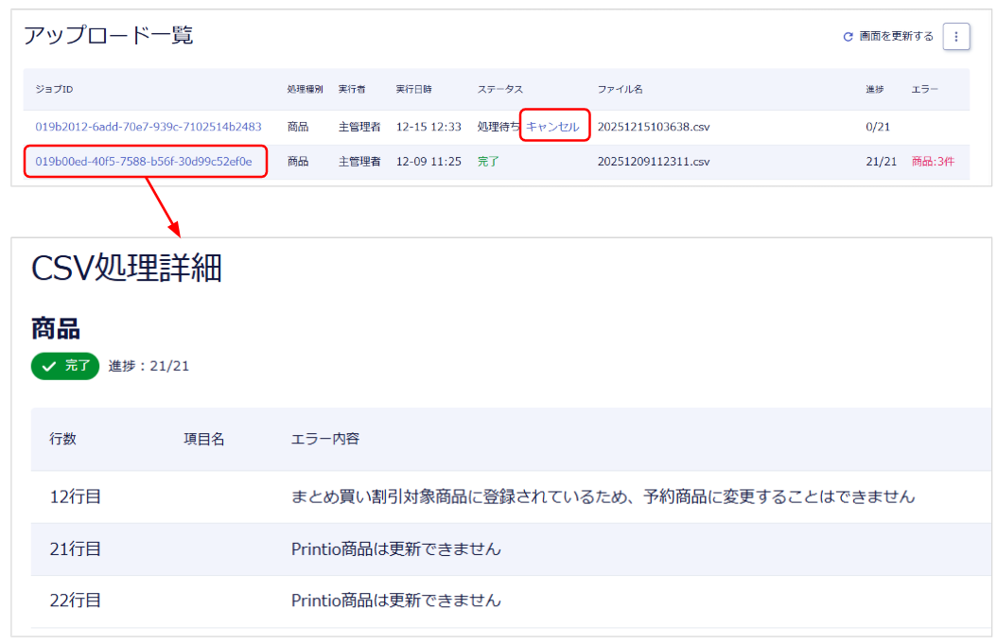Select the 21行目 Printio error row
The image size is (997, 644).
[76, 548]
